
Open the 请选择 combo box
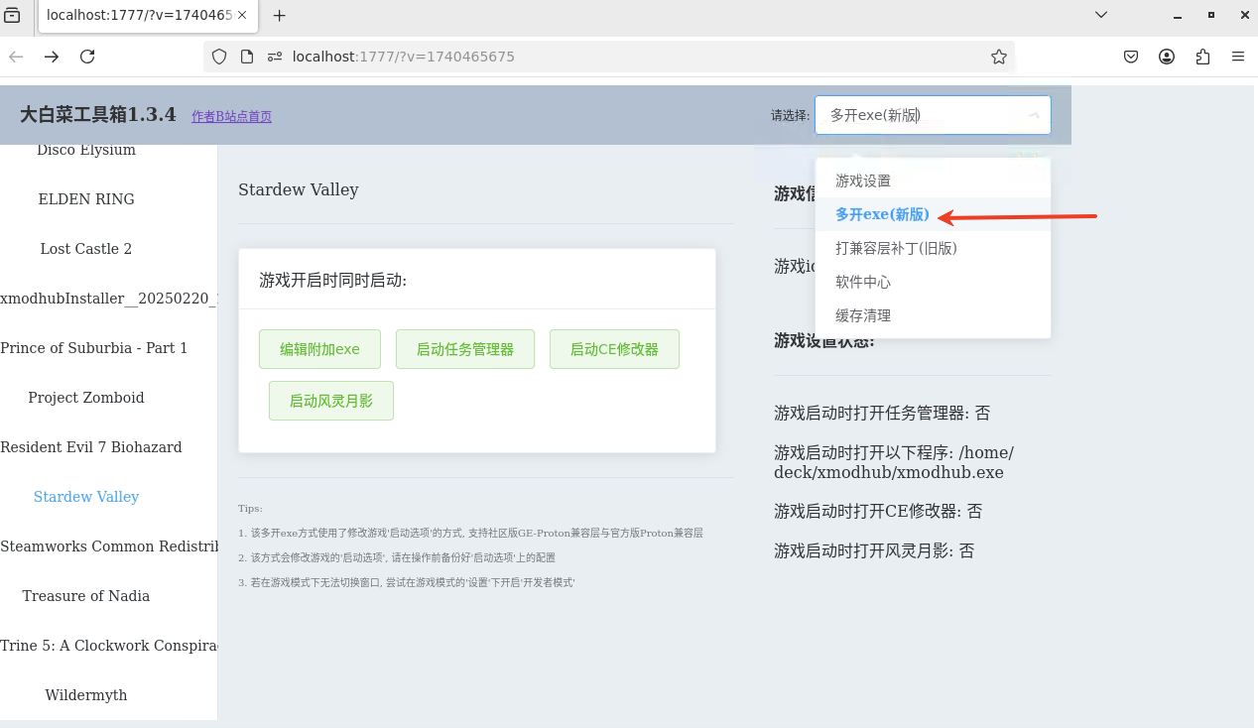click(933, 115)
